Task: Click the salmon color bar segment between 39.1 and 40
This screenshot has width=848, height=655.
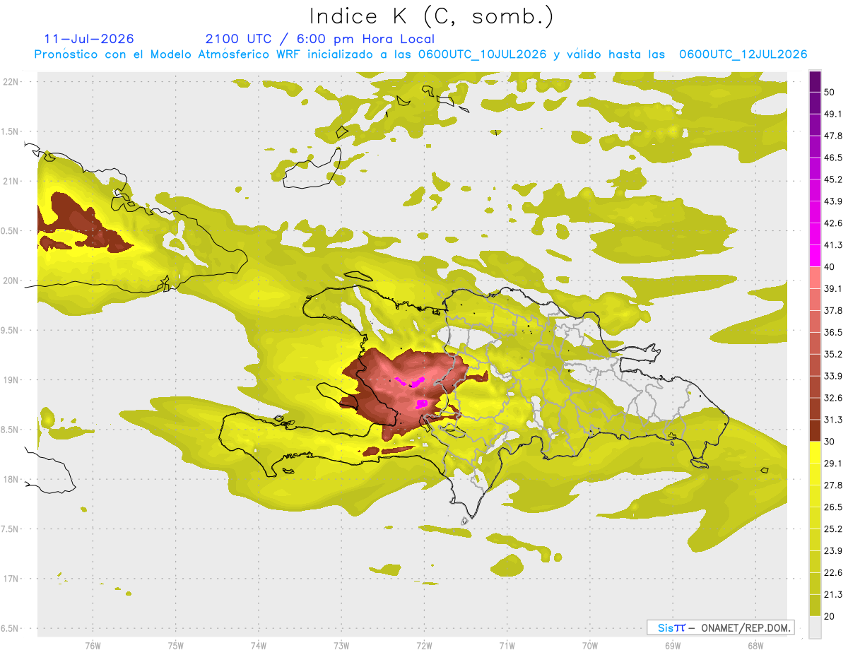Action: tap(815, 278)
